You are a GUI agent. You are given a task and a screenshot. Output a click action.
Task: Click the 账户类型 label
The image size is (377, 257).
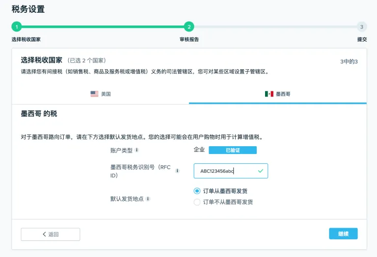coord(121,151)
